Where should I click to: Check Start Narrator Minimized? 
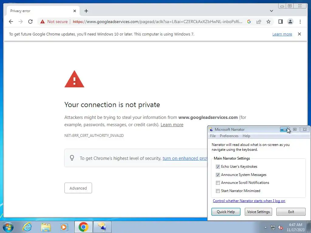point(218,191)
